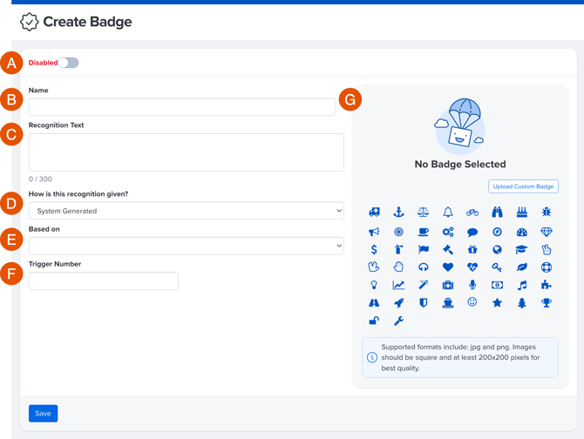584x439 pixels.
Task: Click the Upload Custom Badge button
Action: tap(523, 186)
